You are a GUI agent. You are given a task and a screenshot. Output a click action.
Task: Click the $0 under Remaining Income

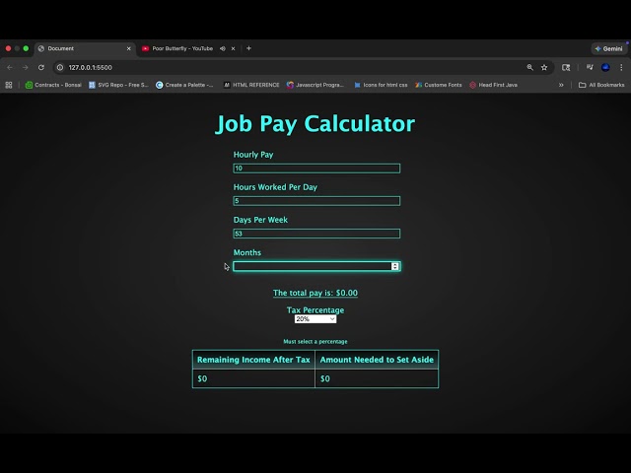tap(202, 378)
